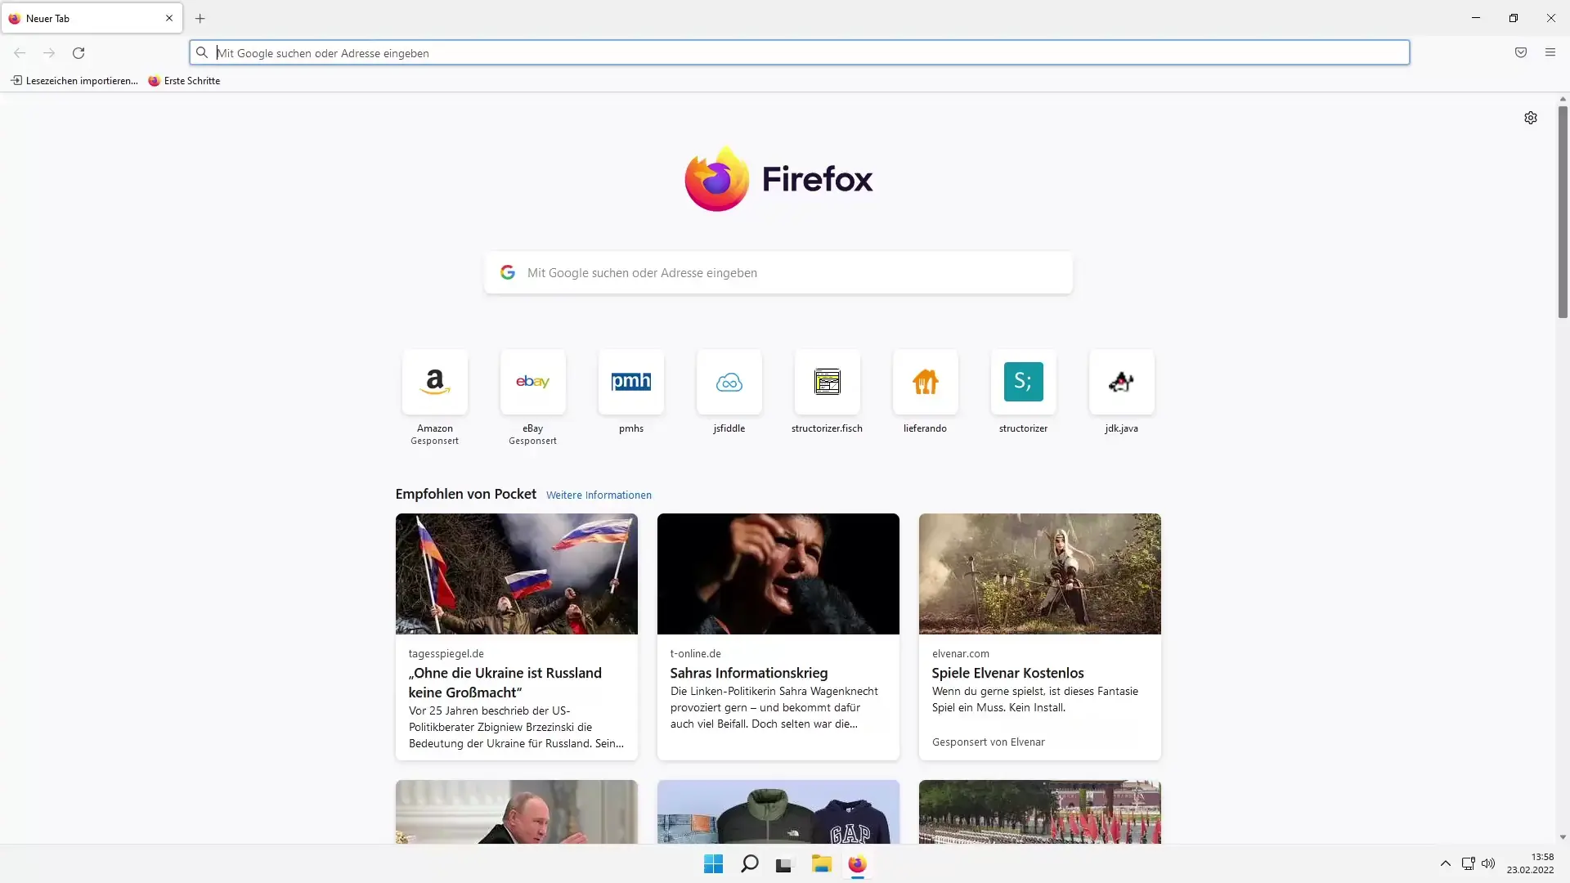Open the eBay sponsored shortcut tile
1570x883 pixels.
point(532,383)
